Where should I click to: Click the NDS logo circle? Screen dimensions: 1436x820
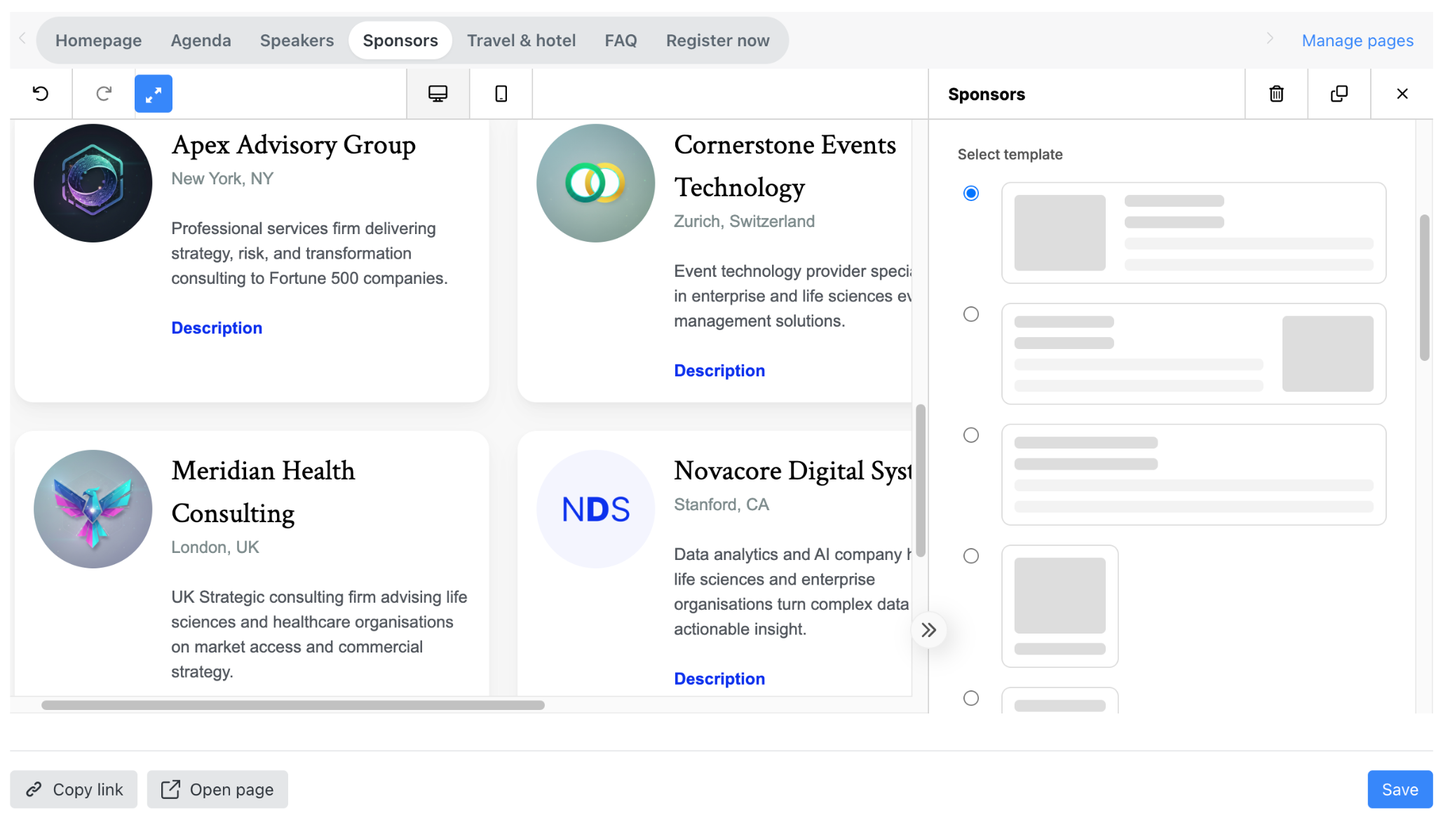[x=596, y=509]
